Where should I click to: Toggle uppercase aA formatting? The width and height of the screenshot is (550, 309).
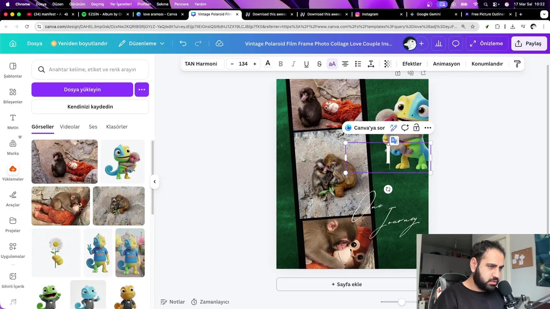click(x=332, y=64)
